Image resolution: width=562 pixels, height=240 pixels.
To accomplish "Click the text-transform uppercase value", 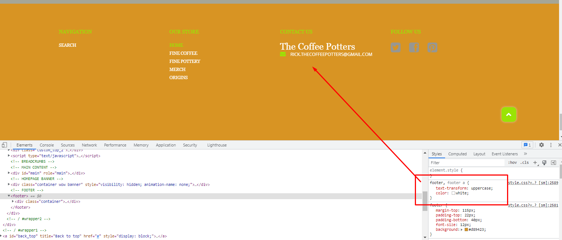I will 482,188.
